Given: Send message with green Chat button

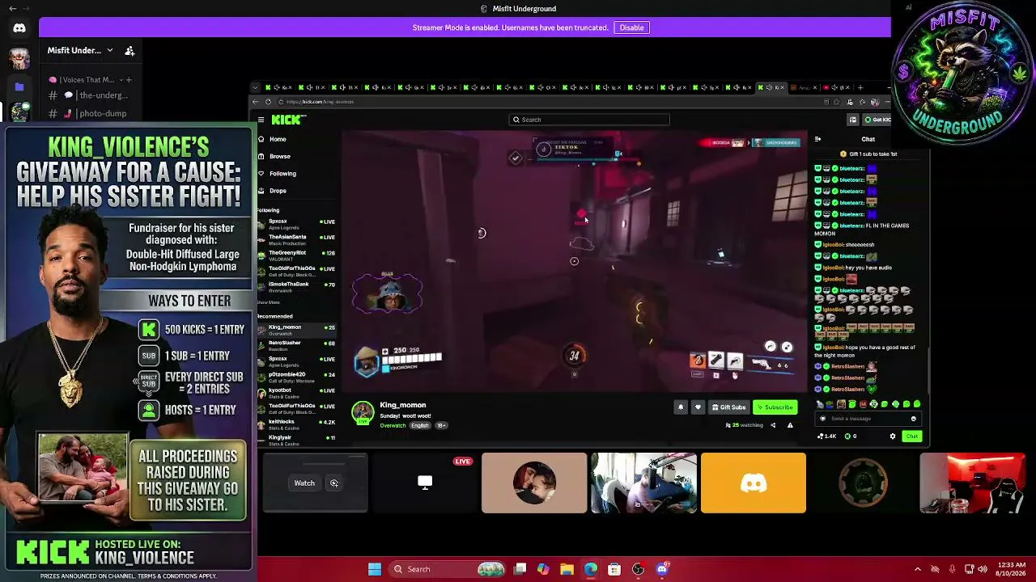Looking at the screenshot, I should tap(911, 436).
